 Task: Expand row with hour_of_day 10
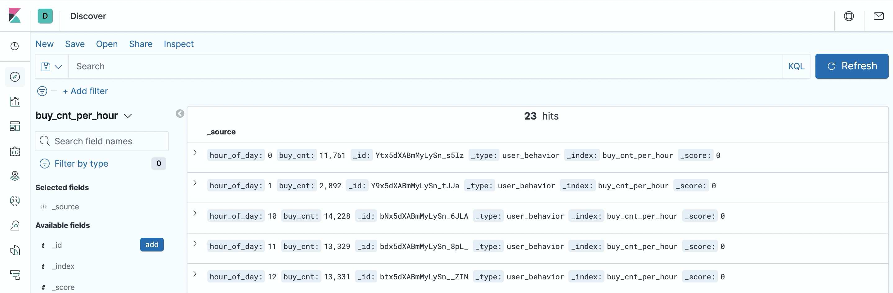(x=195, y=213)
